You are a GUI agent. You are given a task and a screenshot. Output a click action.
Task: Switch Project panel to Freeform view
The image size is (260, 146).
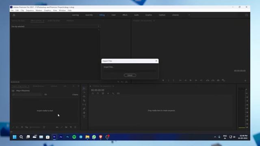pos(26,127)
